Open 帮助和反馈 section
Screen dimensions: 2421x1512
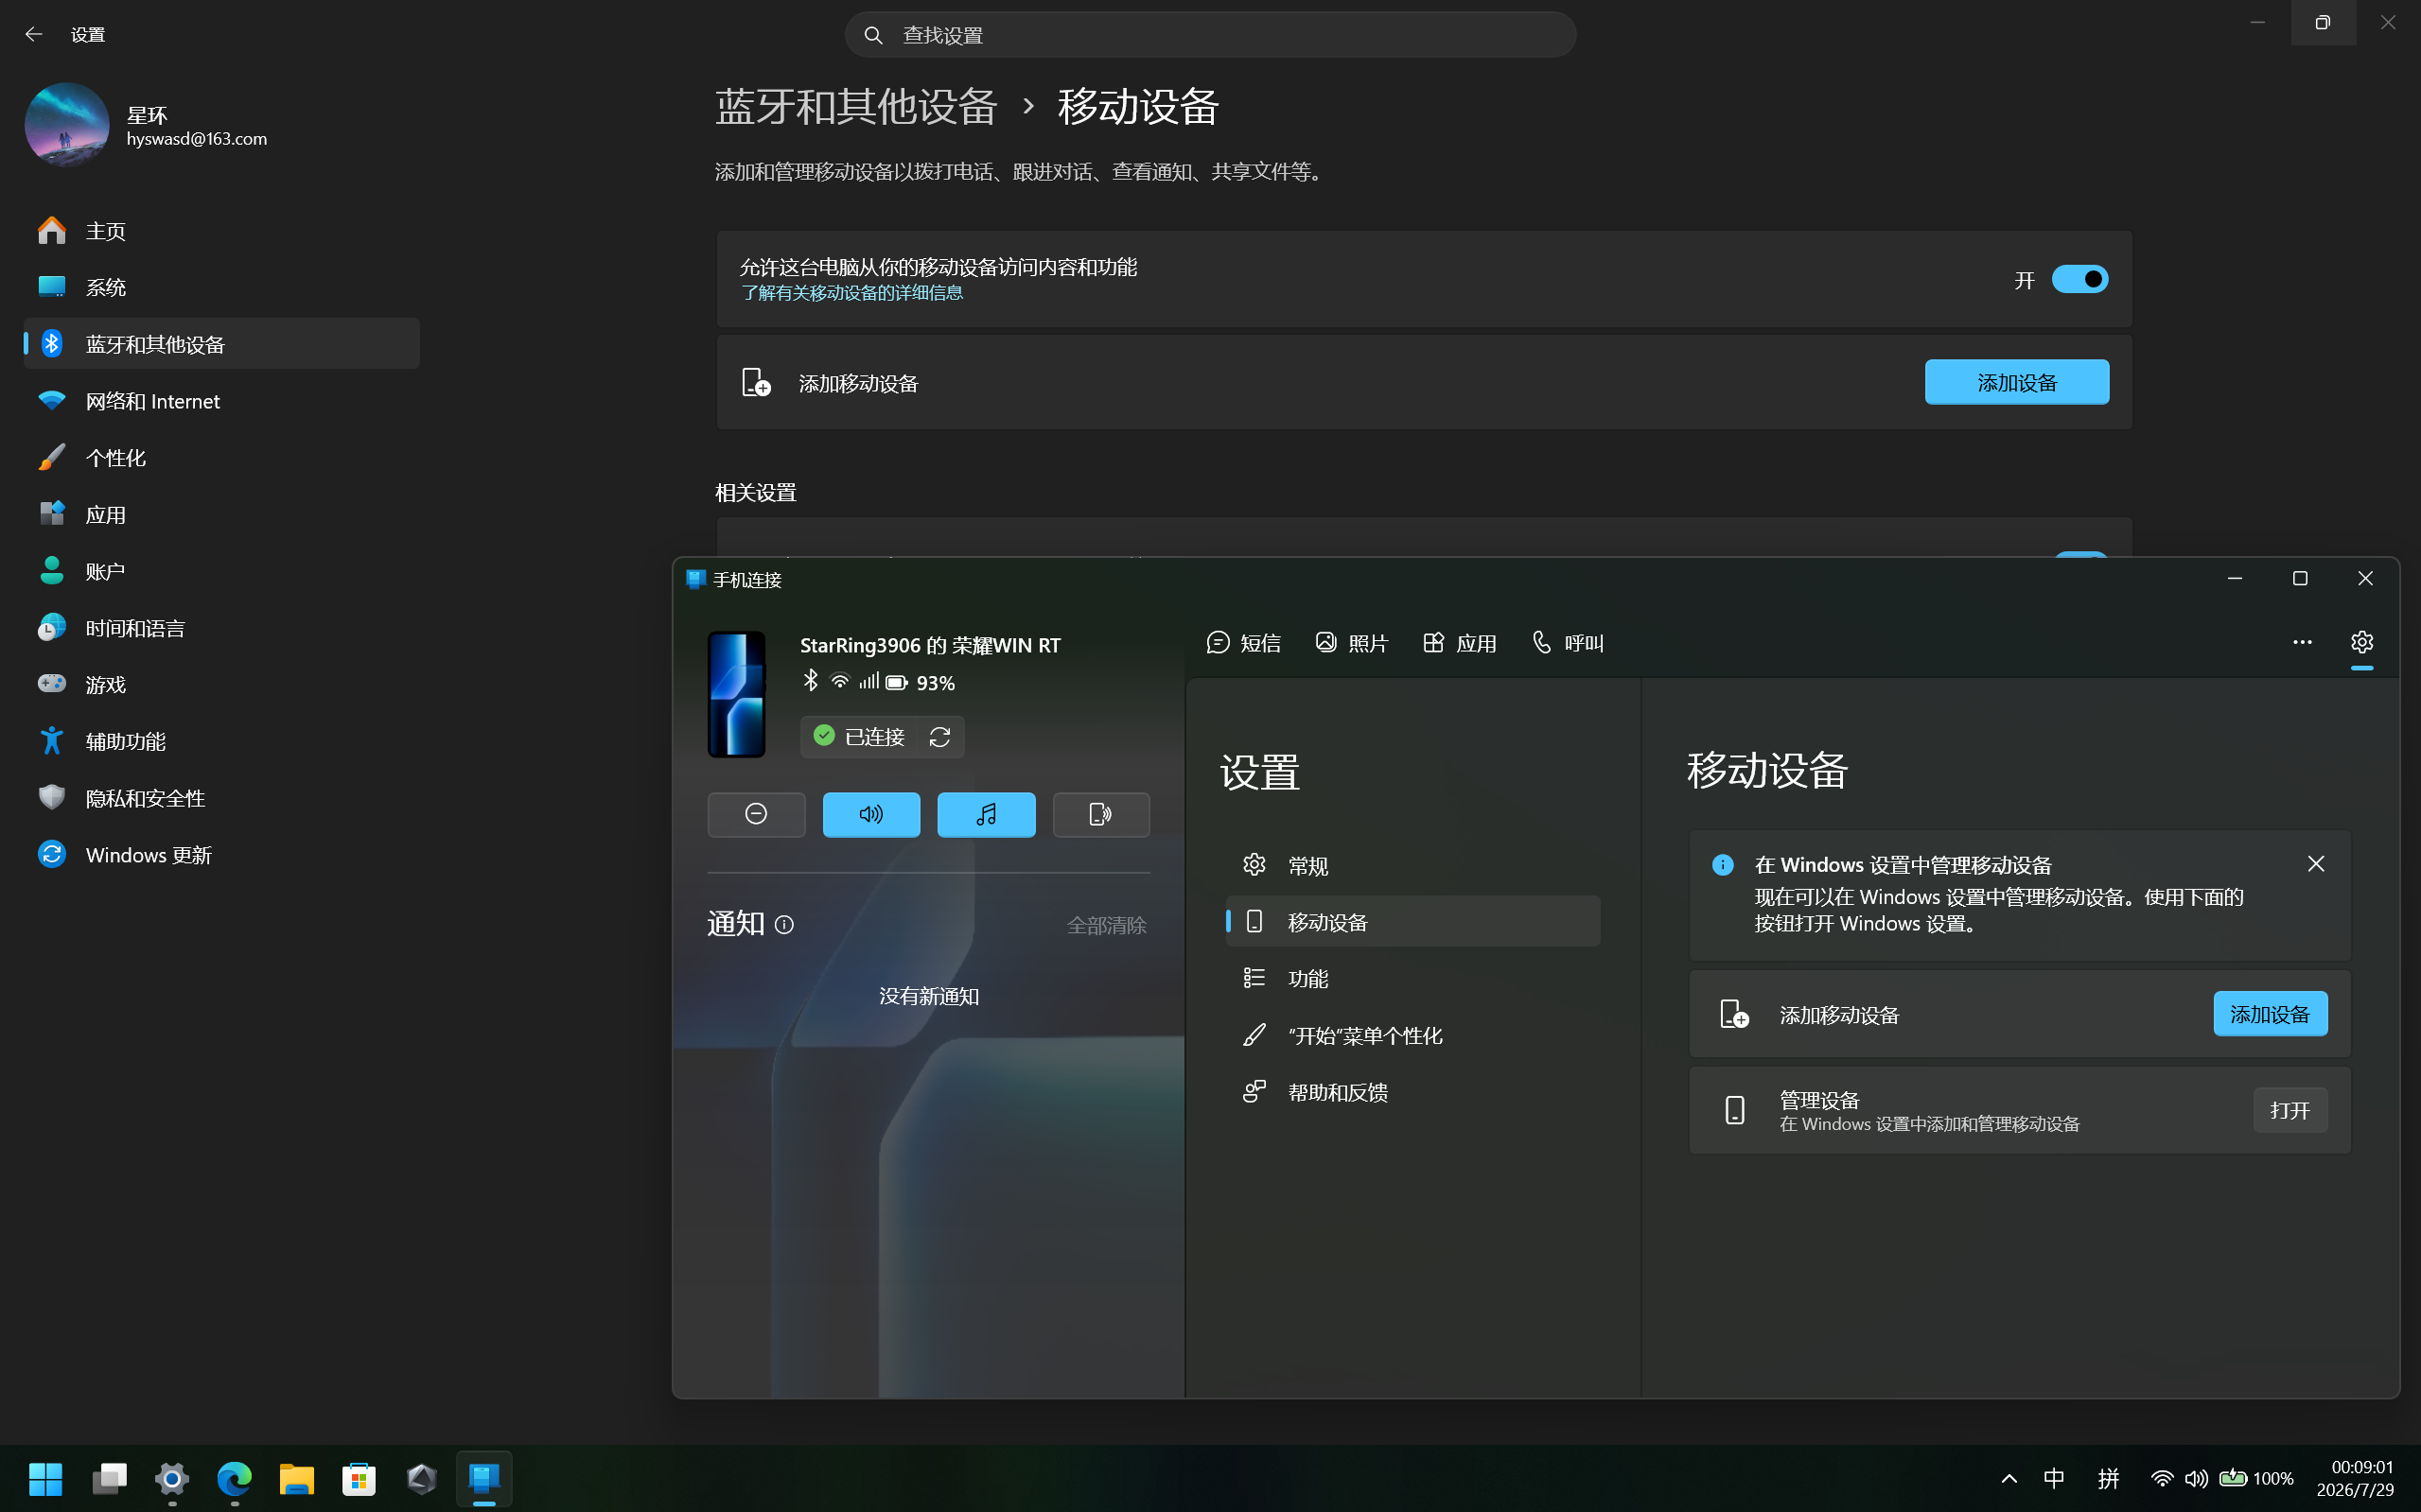click(x=1412, y=1092)
